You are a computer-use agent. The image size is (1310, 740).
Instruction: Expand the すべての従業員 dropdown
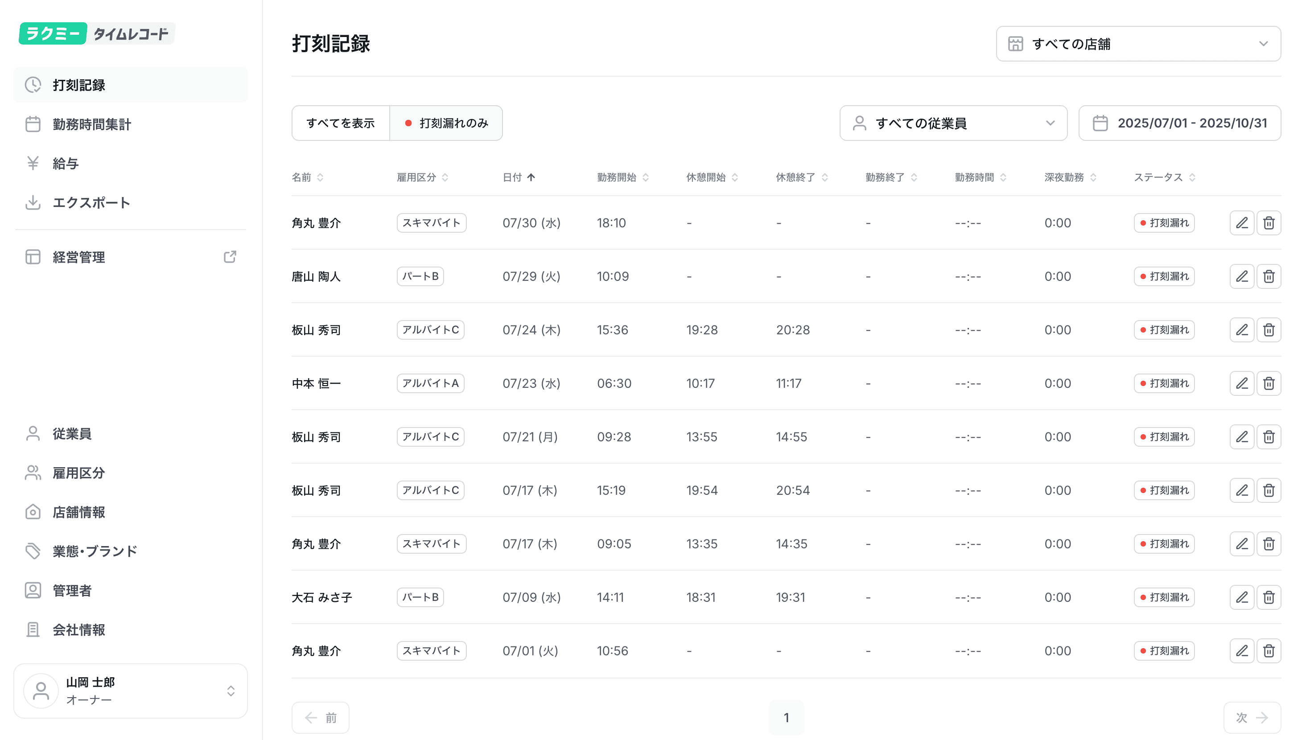tap(952, 123)
